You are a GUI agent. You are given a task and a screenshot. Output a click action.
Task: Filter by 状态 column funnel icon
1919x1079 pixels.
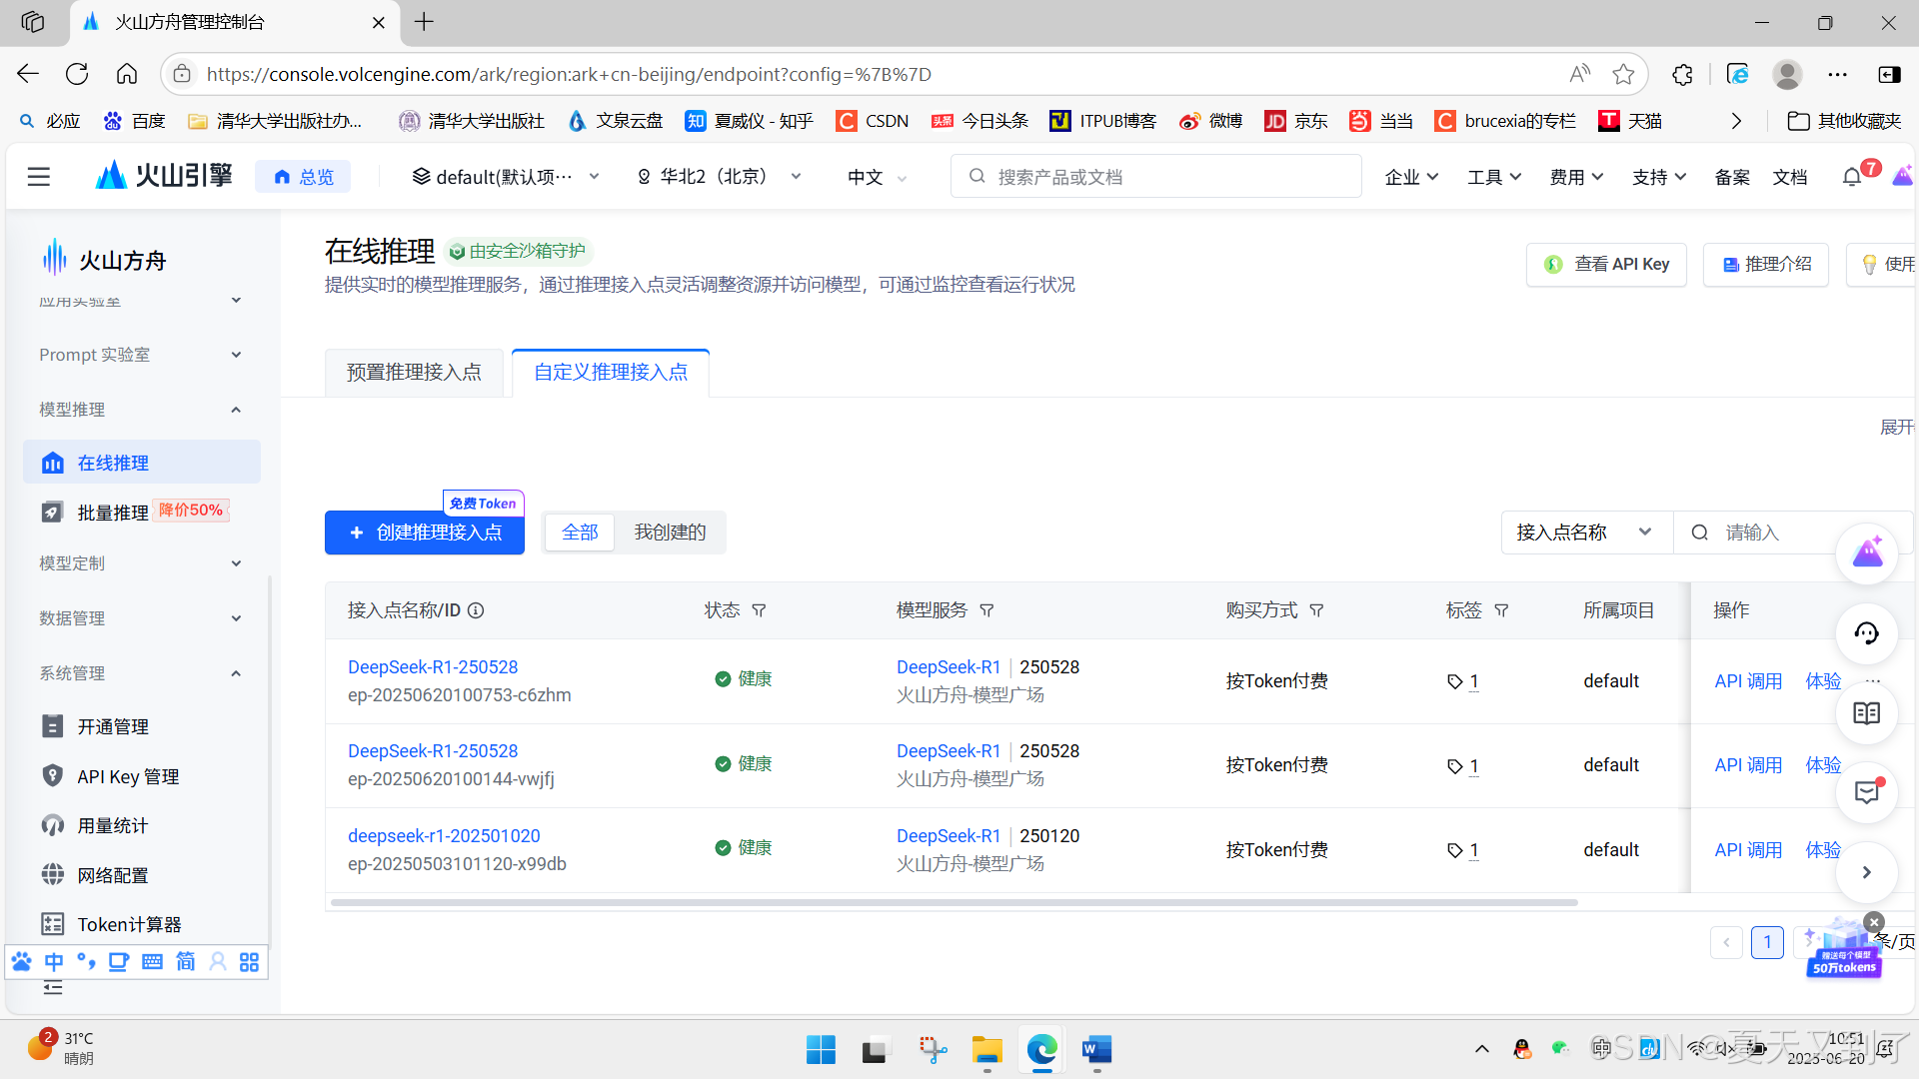pyautogui.click(x=759, y=610)
